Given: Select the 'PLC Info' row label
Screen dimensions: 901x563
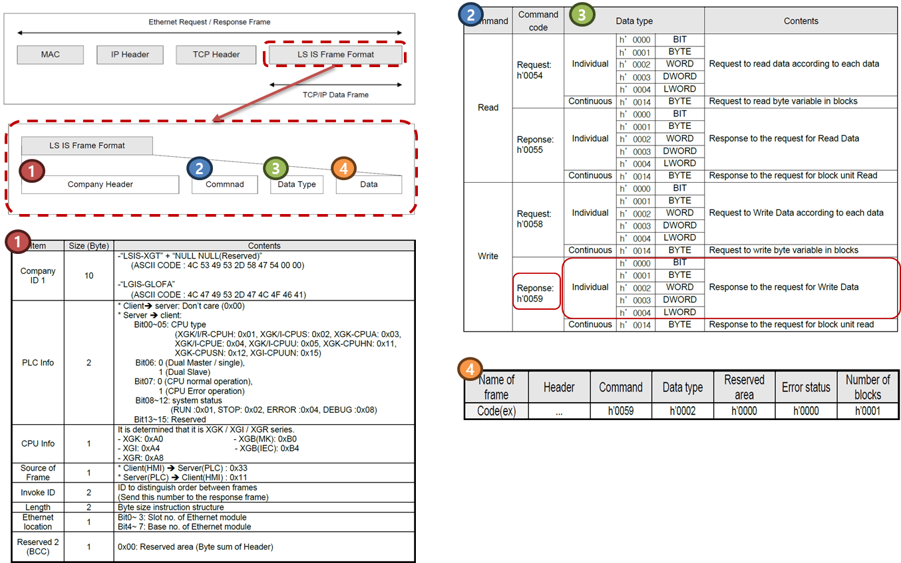Looking at the screenshot, I should click(38, 363).
